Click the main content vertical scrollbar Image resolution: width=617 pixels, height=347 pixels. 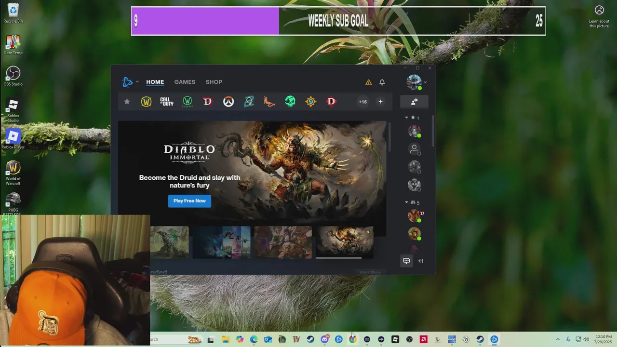pos(389,137)
